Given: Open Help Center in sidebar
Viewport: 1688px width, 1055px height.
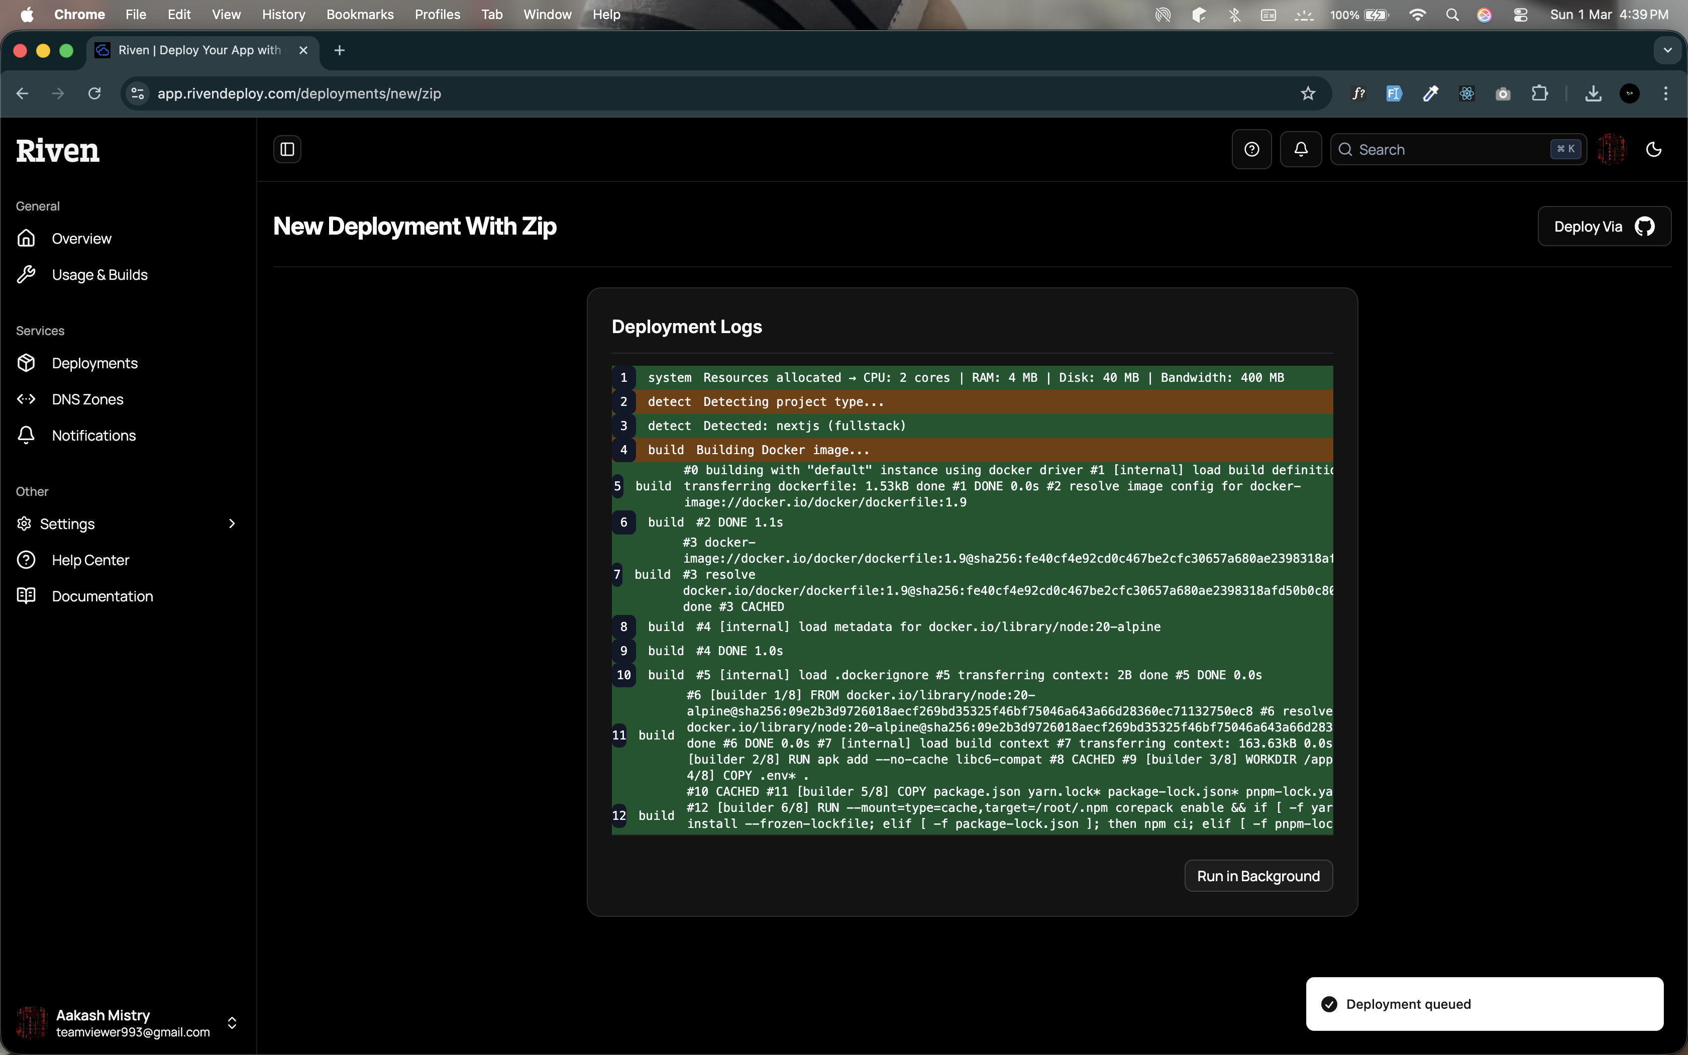Looking at the screenshot, I should pos(90,560).
